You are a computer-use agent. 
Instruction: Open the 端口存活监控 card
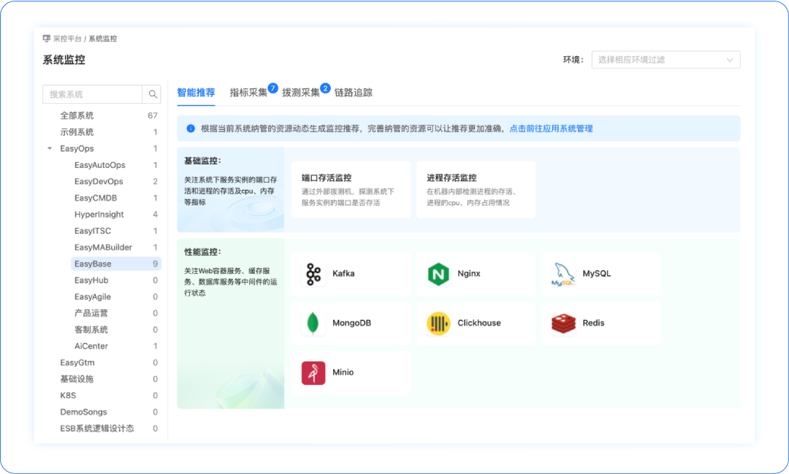(x=351, y=190)
